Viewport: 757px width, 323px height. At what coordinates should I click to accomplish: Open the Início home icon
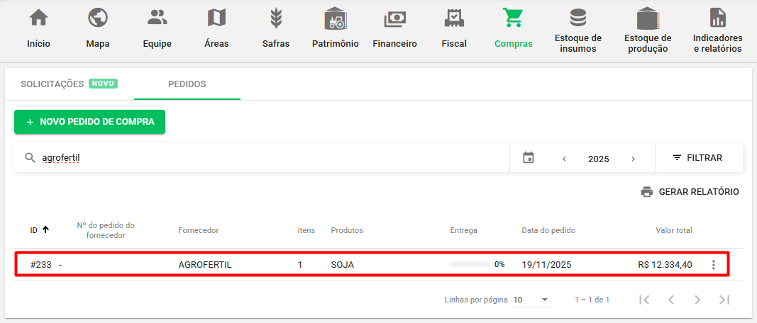(x=38, y=18)
